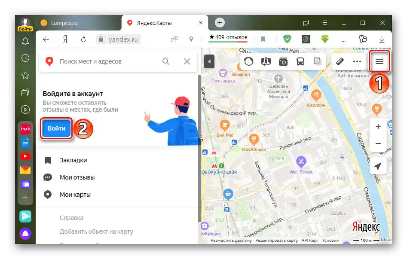Screen dimensions: 407x259
Task: Open the browser downloads arrow
Action: point(382,39)
